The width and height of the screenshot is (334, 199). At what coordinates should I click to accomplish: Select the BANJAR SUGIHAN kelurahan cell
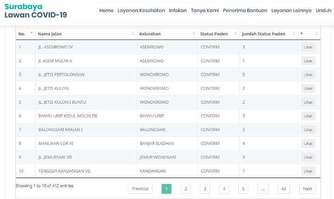pos(167,144)
